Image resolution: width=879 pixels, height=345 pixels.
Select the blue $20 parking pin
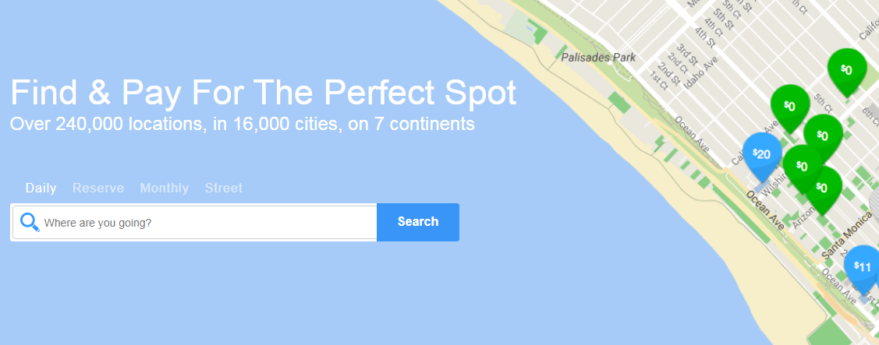click(x=761, y=154)
